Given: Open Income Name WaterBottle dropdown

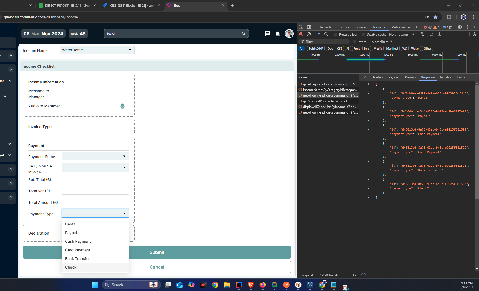Looking at the screenshot, I should (97, 50).
